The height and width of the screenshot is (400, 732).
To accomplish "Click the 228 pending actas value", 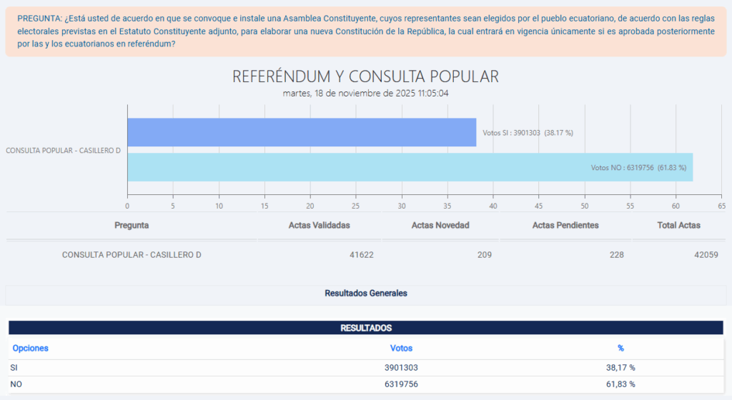I will pos(614,255).
